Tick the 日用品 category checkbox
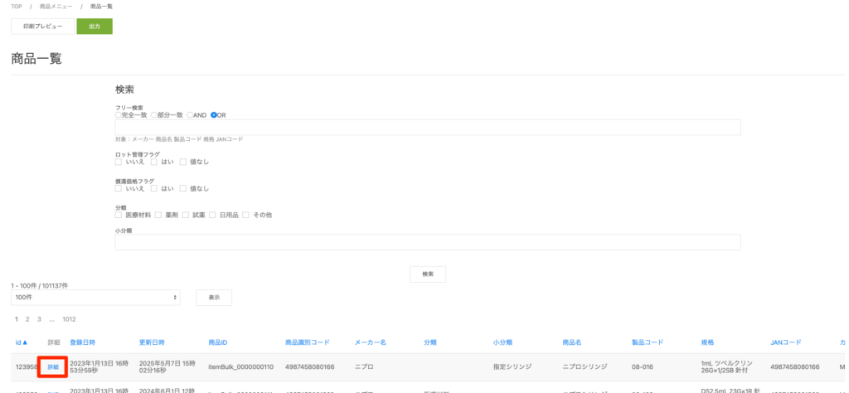 point(213,215)
